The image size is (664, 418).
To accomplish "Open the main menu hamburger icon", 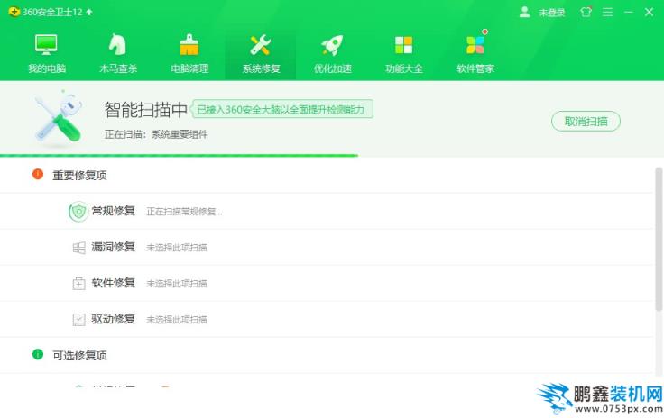I will point(607,13).
